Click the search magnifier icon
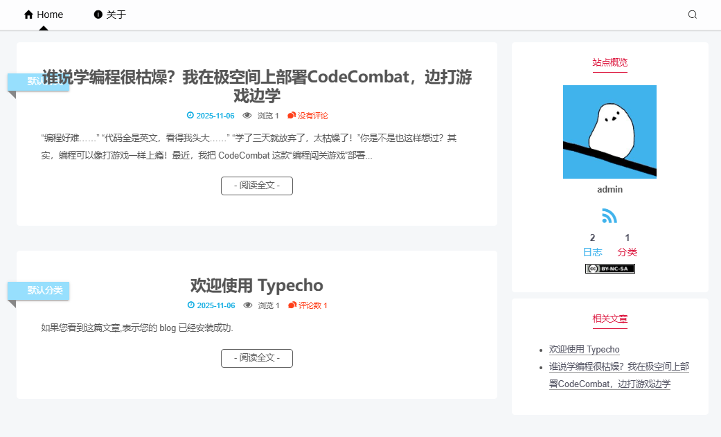 pyautogui.click(x=692, y=15)
